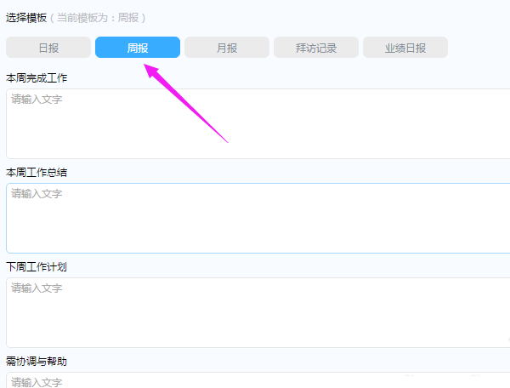Switch to the 月报 template

227,48
